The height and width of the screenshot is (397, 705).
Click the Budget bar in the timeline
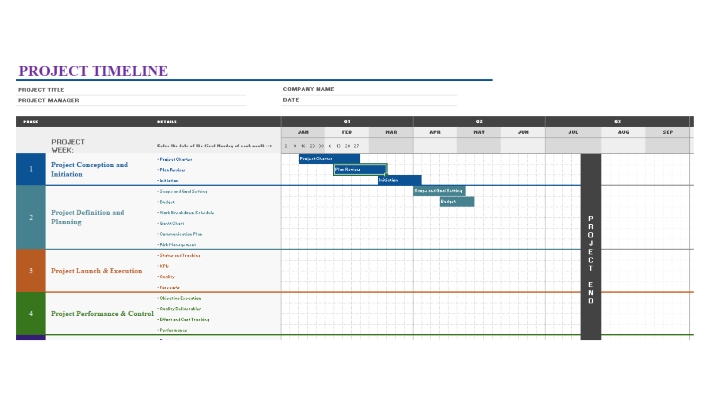[x=457, y=202]
